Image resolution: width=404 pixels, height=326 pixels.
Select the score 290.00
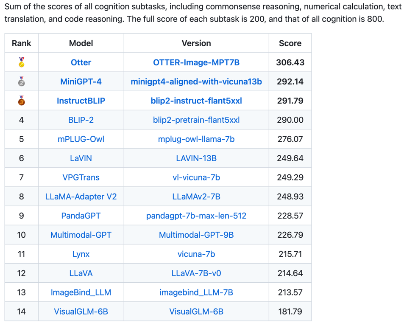tap(290, 120)
